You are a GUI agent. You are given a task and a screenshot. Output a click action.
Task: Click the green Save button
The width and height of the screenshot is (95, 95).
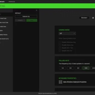[32, 20]
